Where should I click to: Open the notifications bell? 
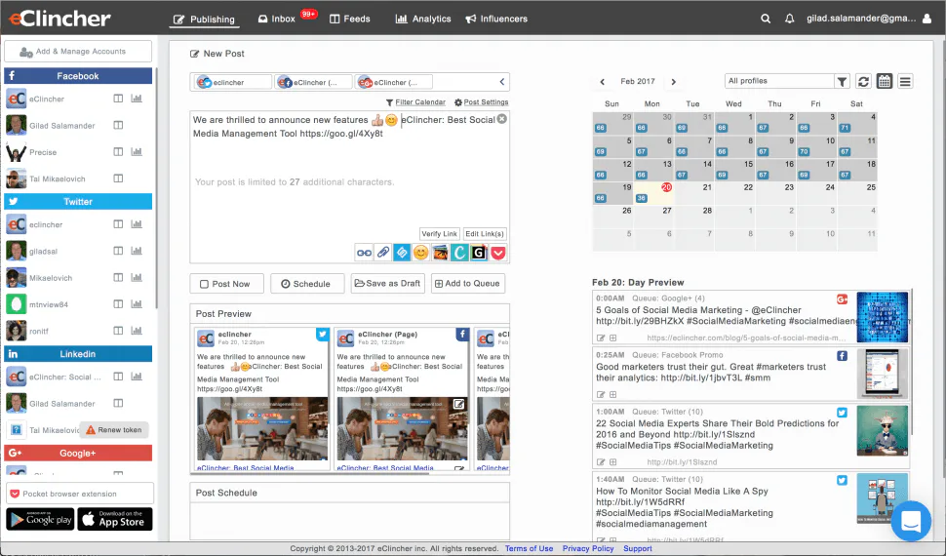point(789,19)
